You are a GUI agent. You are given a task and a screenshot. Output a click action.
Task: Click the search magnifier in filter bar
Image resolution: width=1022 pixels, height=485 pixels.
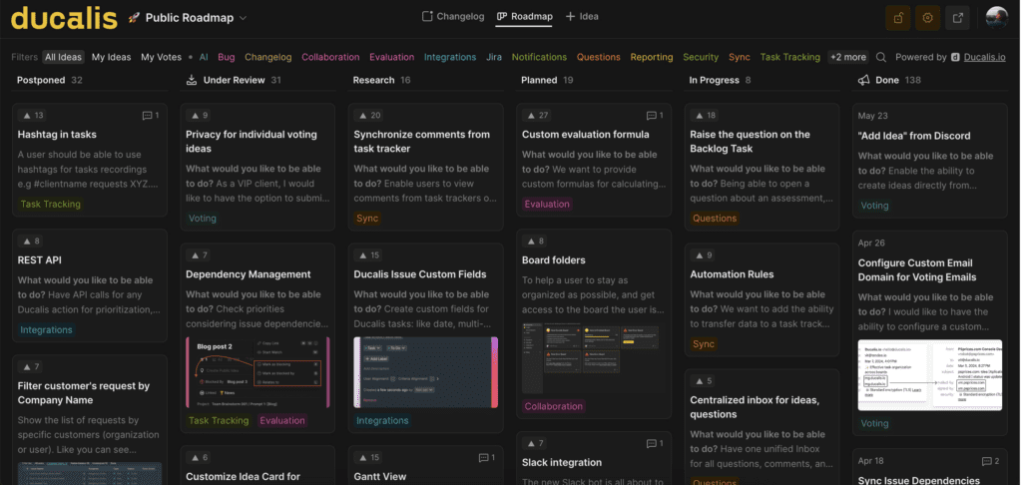tap(881, 58)
